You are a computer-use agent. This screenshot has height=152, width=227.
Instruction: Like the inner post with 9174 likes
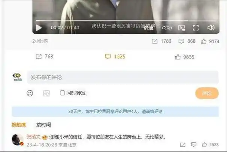tap(210, 41)
